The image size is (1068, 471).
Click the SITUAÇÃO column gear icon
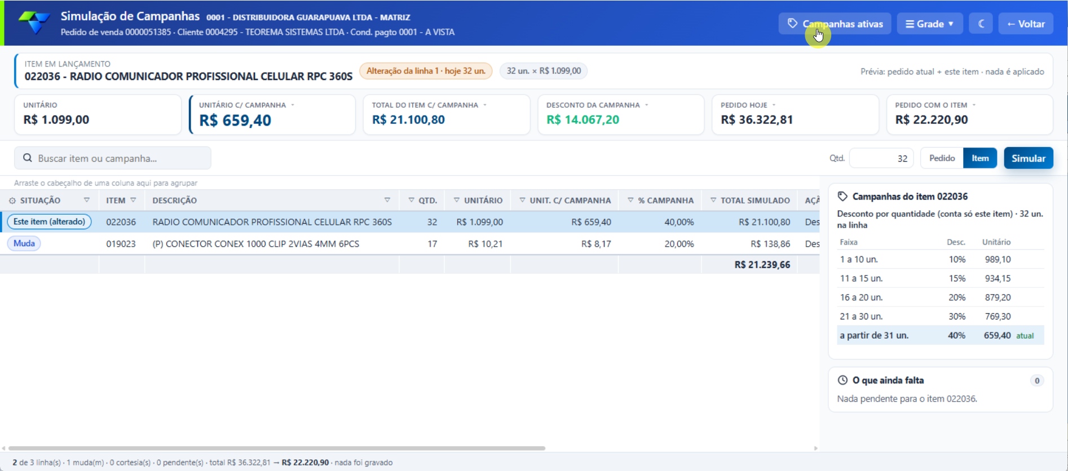(12, 201)
